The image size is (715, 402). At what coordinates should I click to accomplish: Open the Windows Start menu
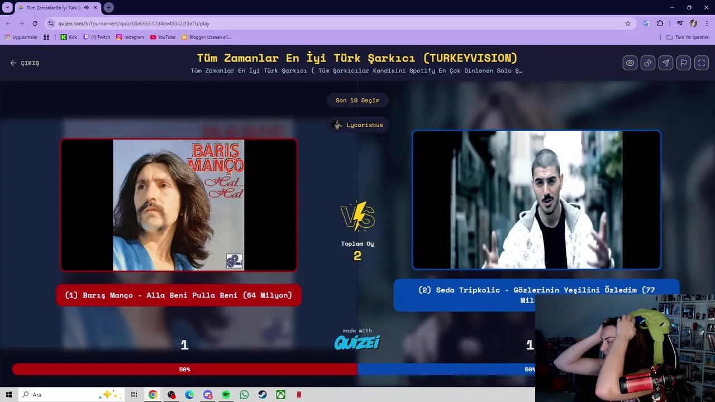pos(8,395)
